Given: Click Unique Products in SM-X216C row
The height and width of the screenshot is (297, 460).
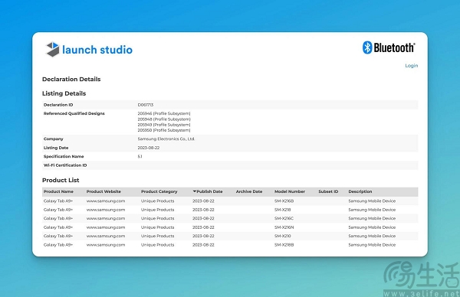Looking at the screenshot, I should click(157, 218).
